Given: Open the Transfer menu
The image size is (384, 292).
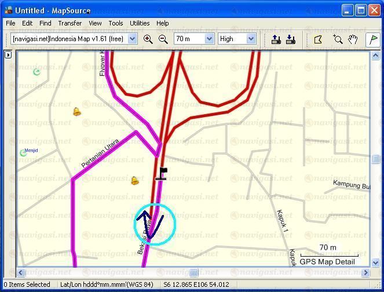Looking at the screenshot, I should point(70,23).
